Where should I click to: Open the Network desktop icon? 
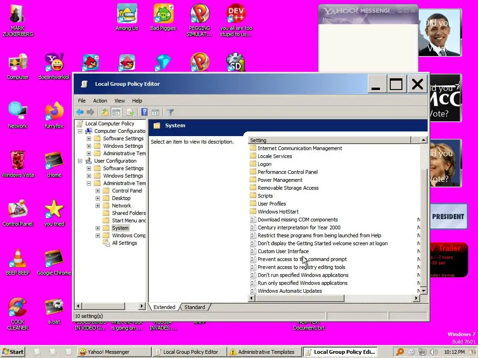(18, 116)
